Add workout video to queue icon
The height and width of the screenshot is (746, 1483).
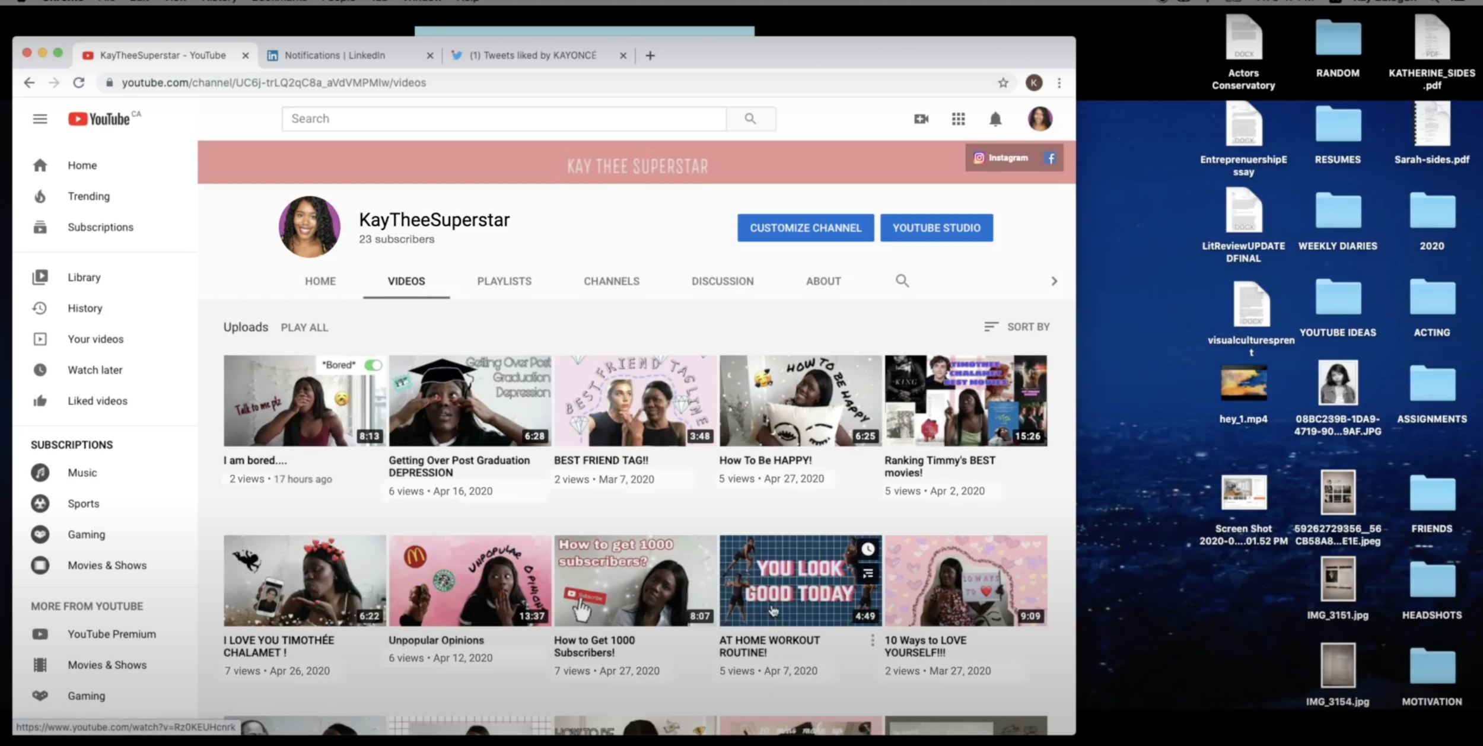coord(868,573)
